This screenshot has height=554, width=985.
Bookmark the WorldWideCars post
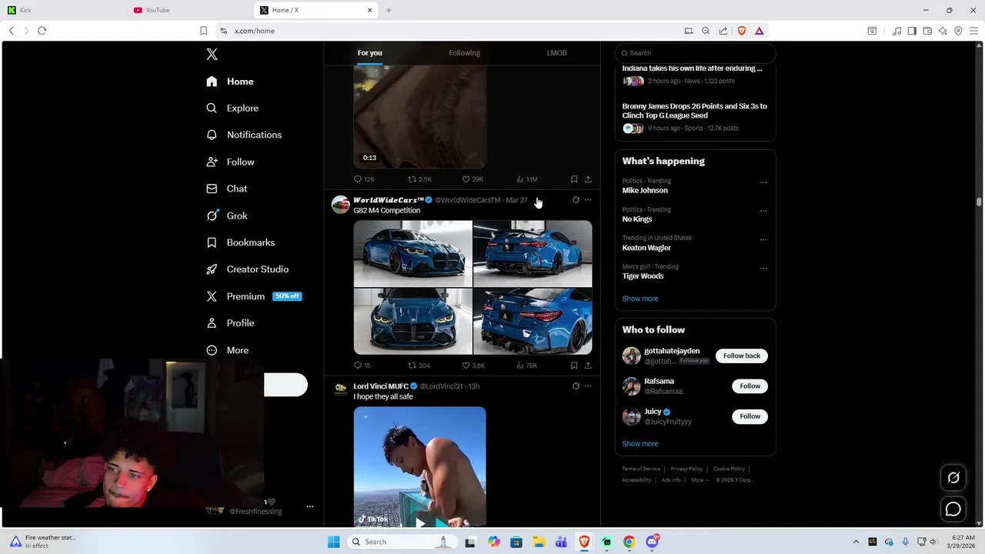tap(574, 365)
